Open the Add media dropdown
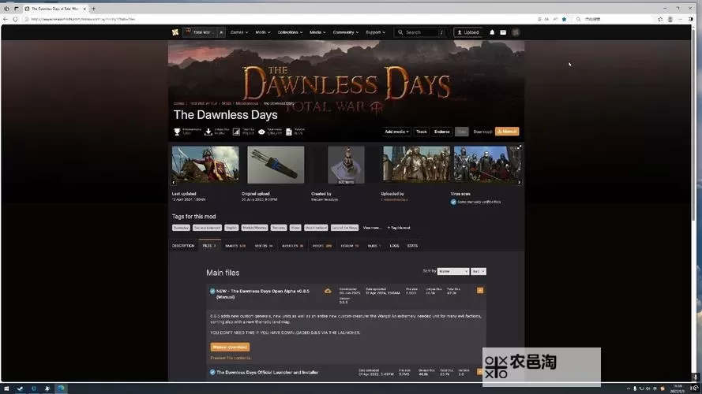The height and width of the screenshot is (394, 702). pos(396,132)
